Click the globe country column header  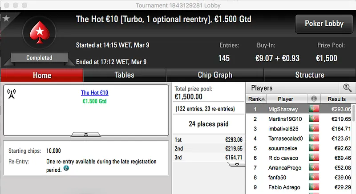point(315,99)
